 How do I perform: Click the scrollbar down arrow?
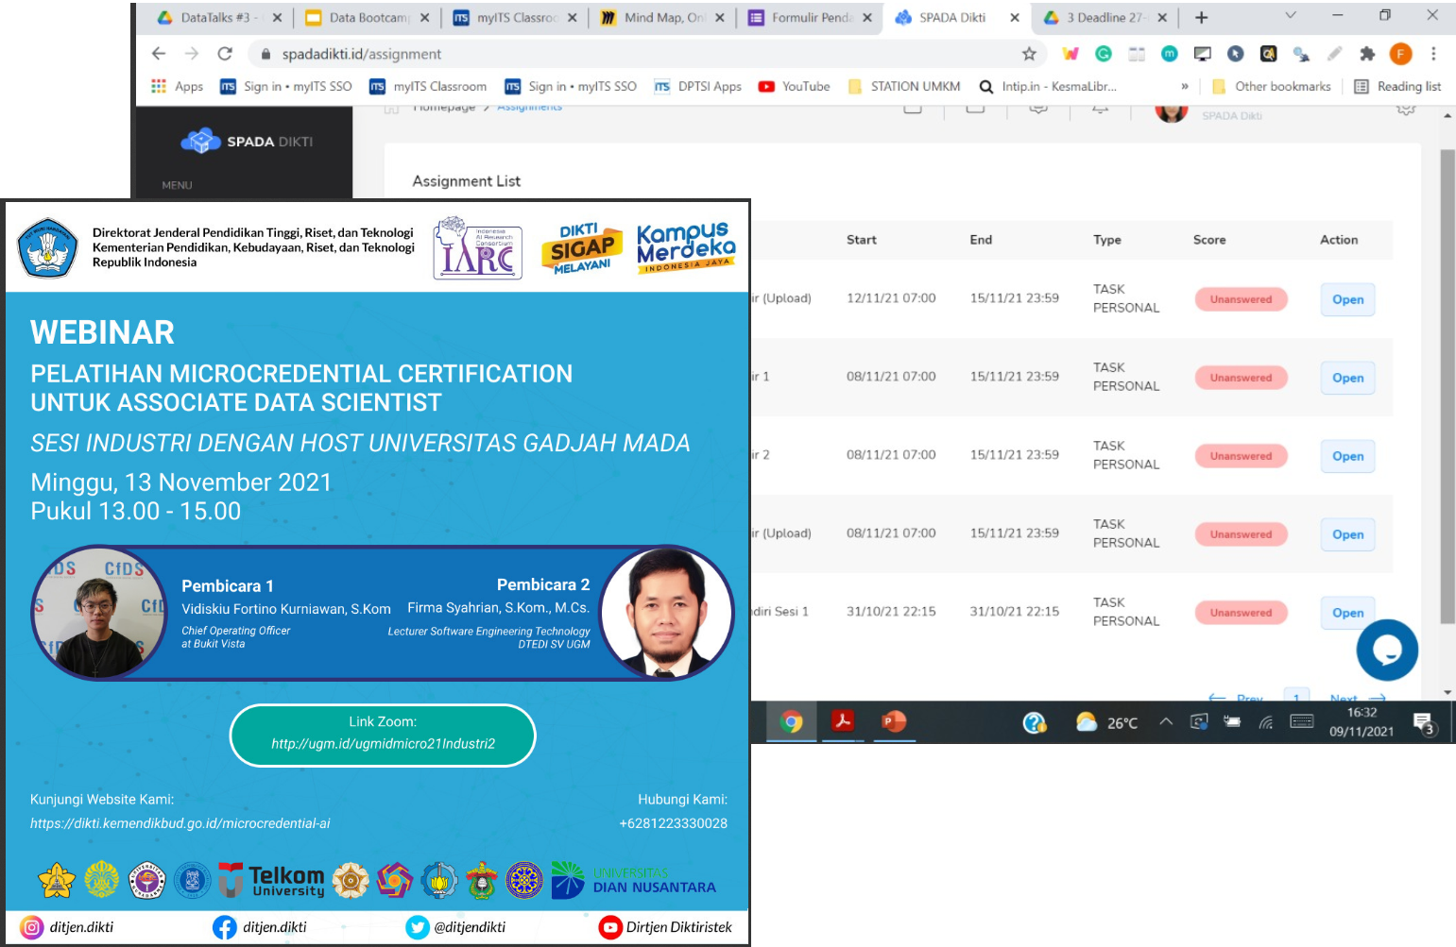(1447, 693)
